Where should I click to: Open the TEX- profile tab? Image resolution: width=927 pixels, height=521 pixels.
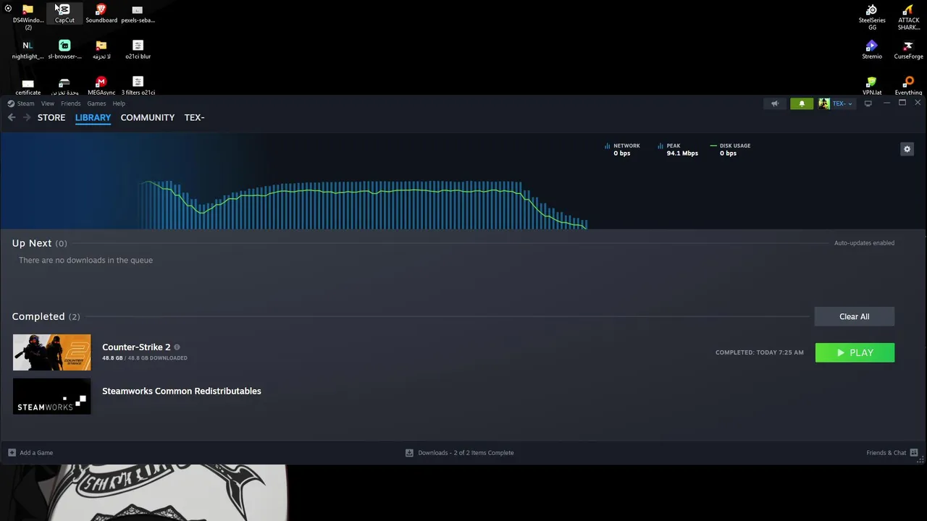point(194,117)
